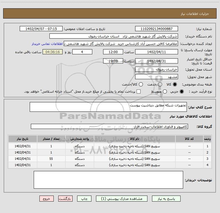
Task: Click the پاسخ به نیاز button
Action: coord(166,199)
